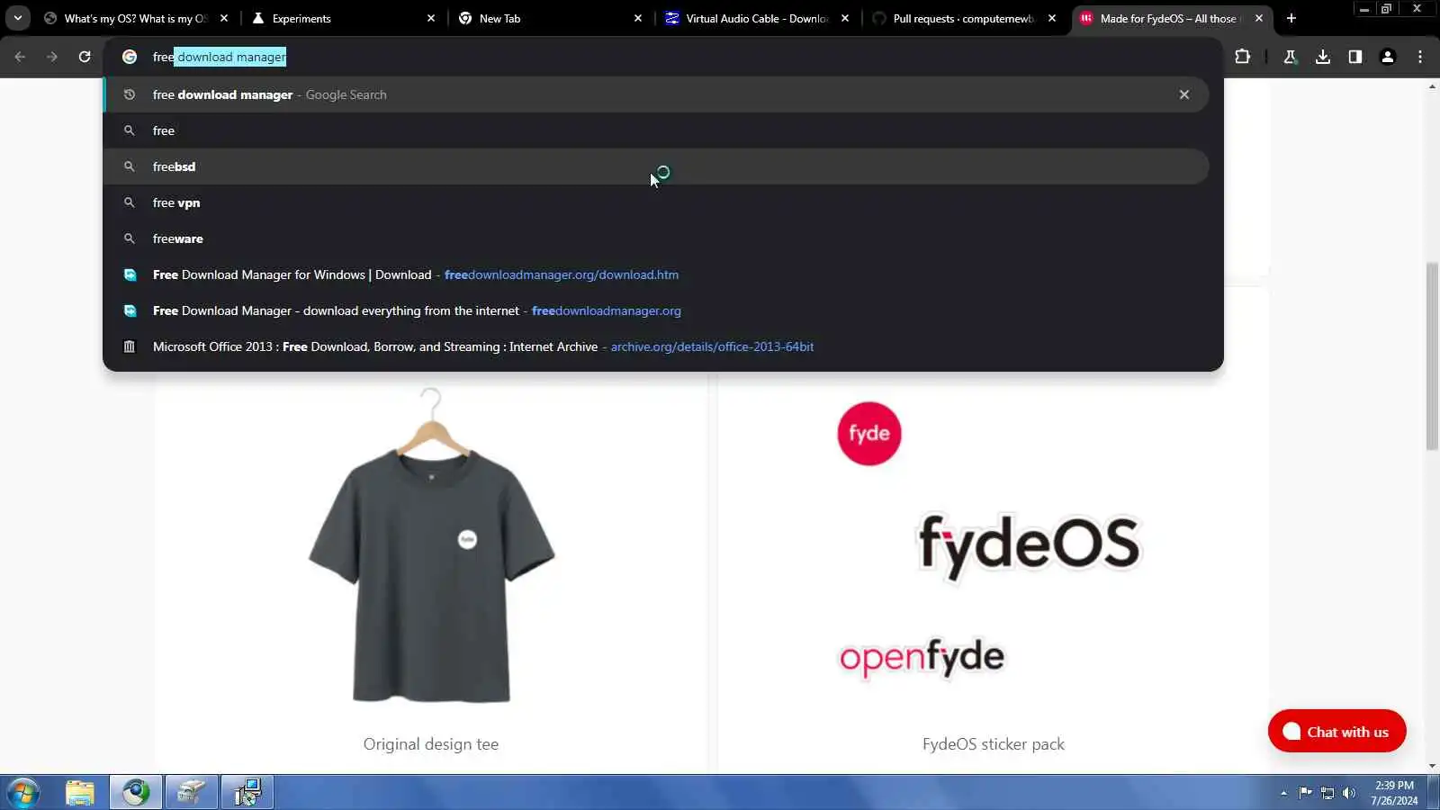1440x810 pixels.
Task: Click the page vertical scrollbar thumb
Action: (1432, 355)
